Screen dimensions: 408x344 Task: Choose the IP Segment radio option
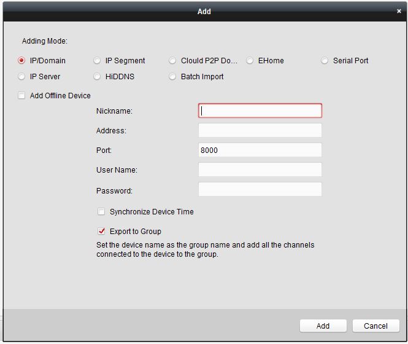point(98,61)
